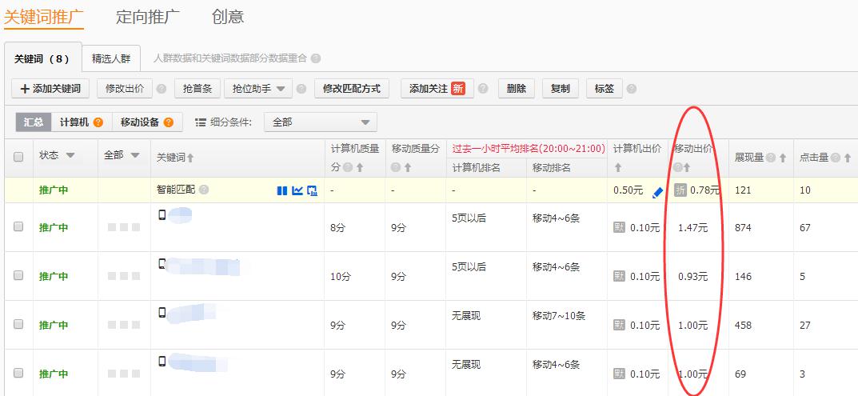Image resolution: width=858 pixels, height=396 pixels.
Task: Open the 细分条件 全部 dropdown
Action: 320,122
